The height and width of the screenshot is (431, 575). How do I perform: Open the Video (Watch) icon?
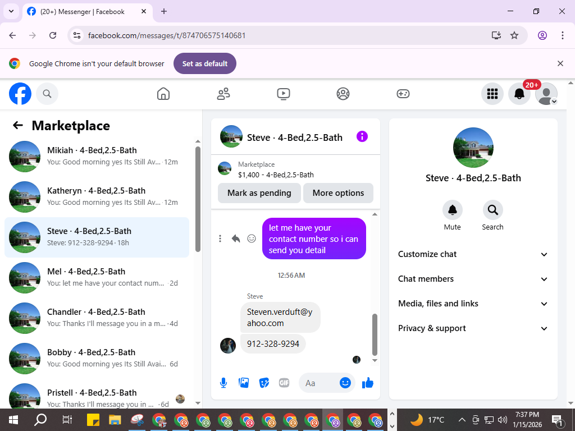coord(283,94)
